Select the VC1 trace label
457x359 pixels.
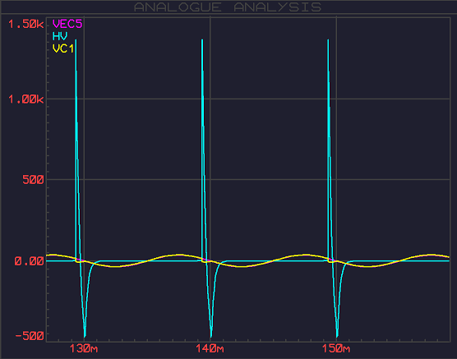point(63,48)
